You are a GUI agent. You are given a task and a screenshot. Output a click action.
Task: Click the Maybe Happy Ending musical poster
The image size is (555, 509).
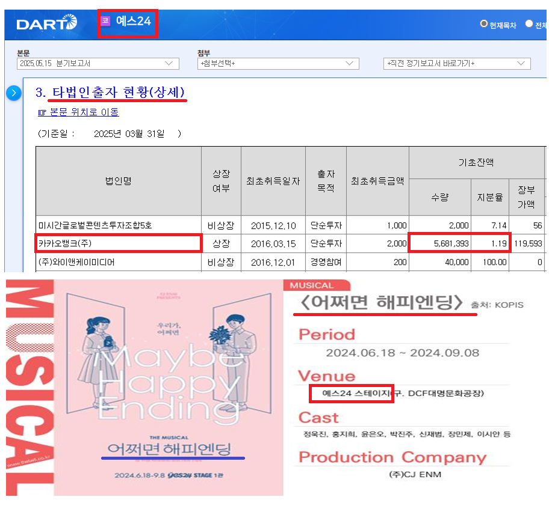[x=169, y=388]
